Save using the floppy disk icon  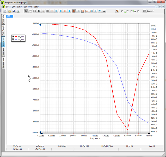click(14, 11)
